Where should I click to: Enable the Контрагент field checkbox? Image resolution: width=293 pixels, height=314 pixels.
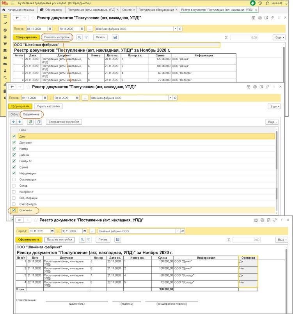pyautogui.click(x=14, y=192)
